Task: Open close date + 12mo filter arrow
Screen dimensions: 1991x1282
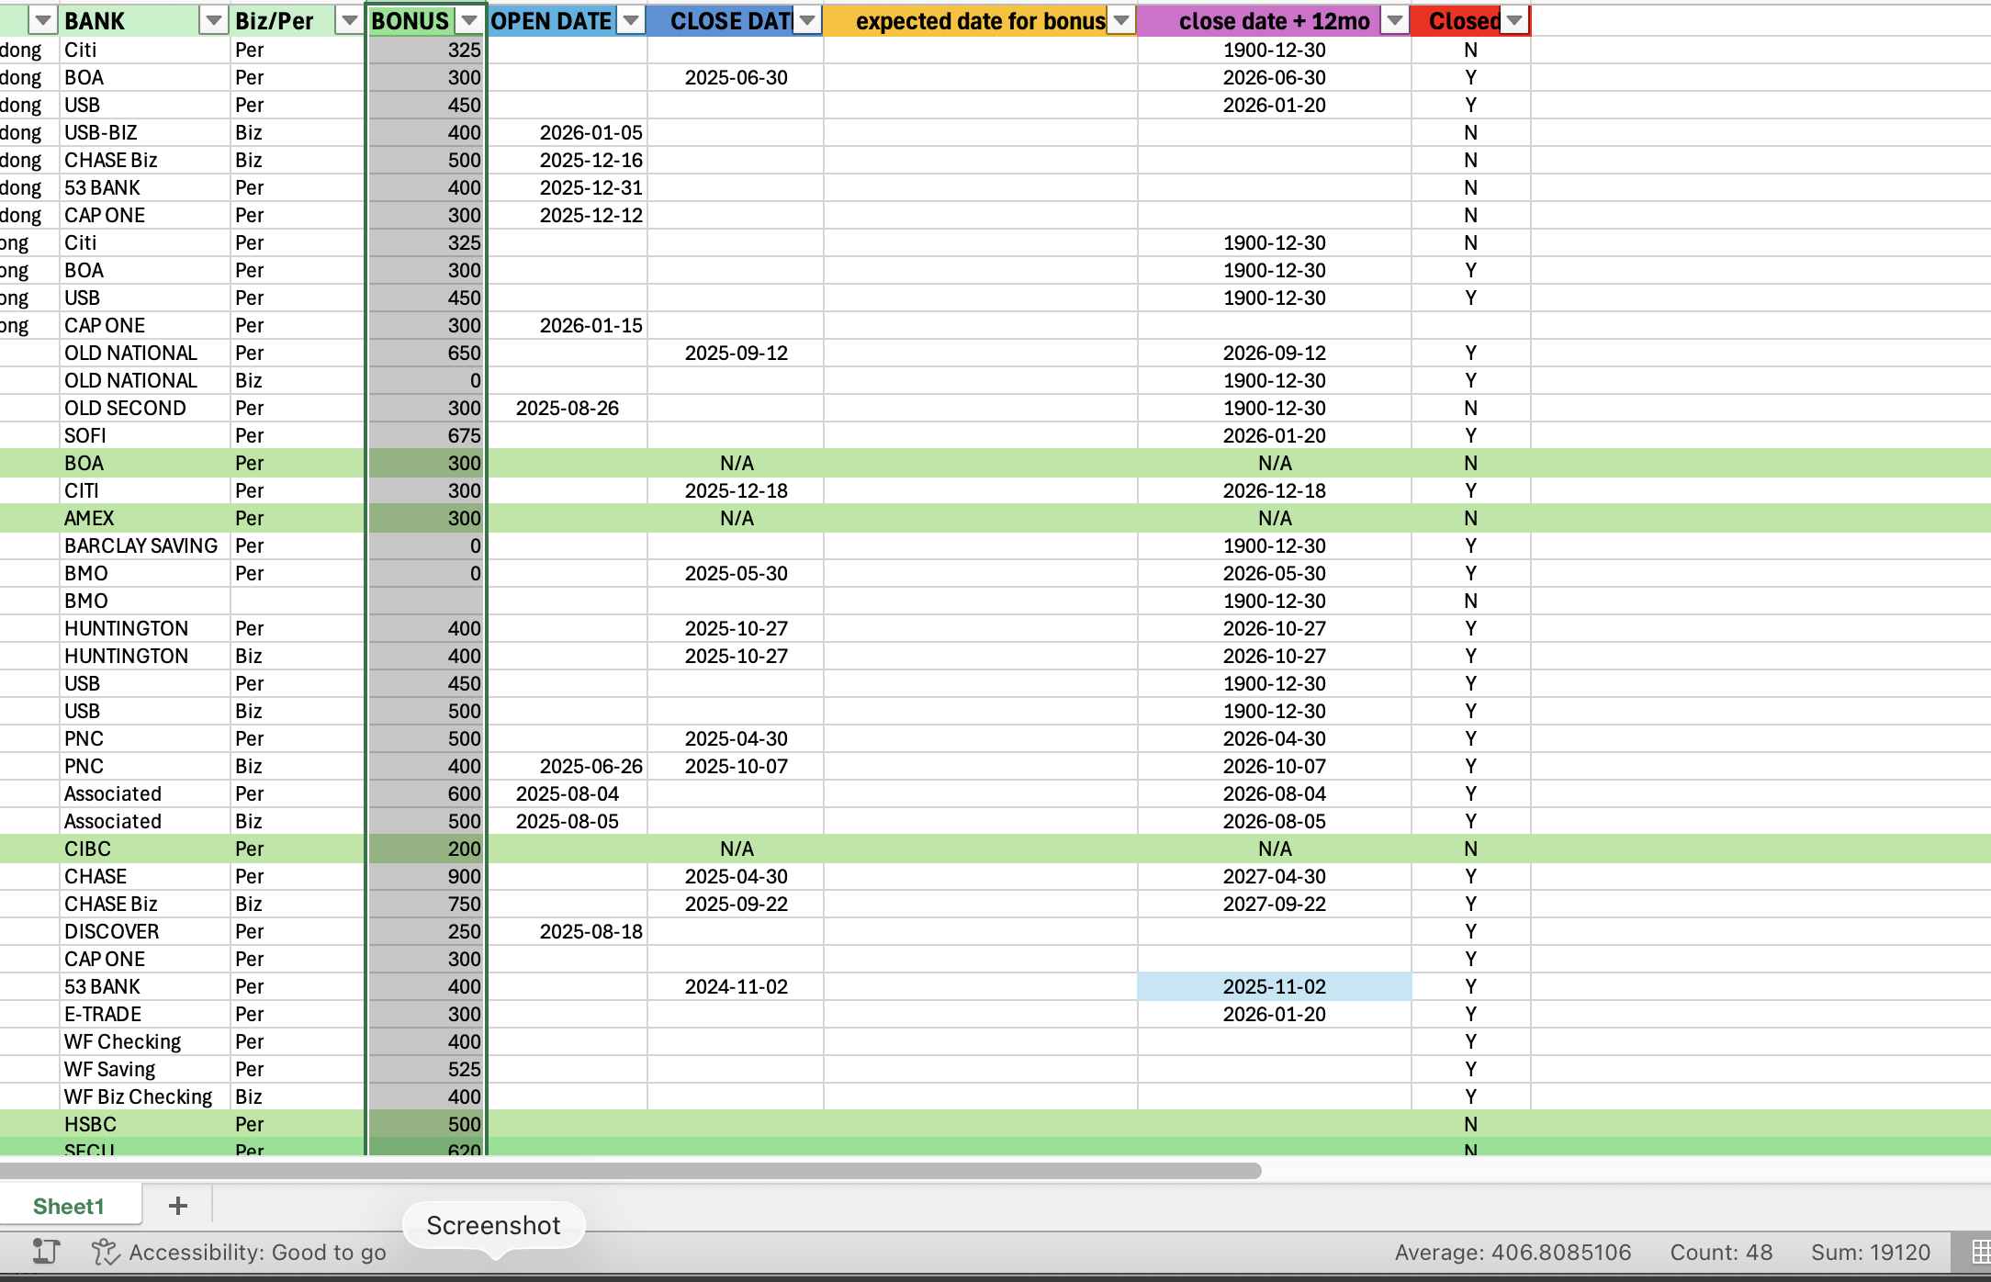Action: click(x=1395, y=20)
